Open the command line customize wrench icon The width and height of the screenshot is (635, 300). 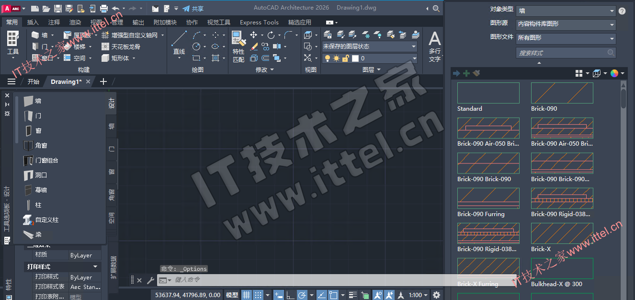click(x=150, y=280)
